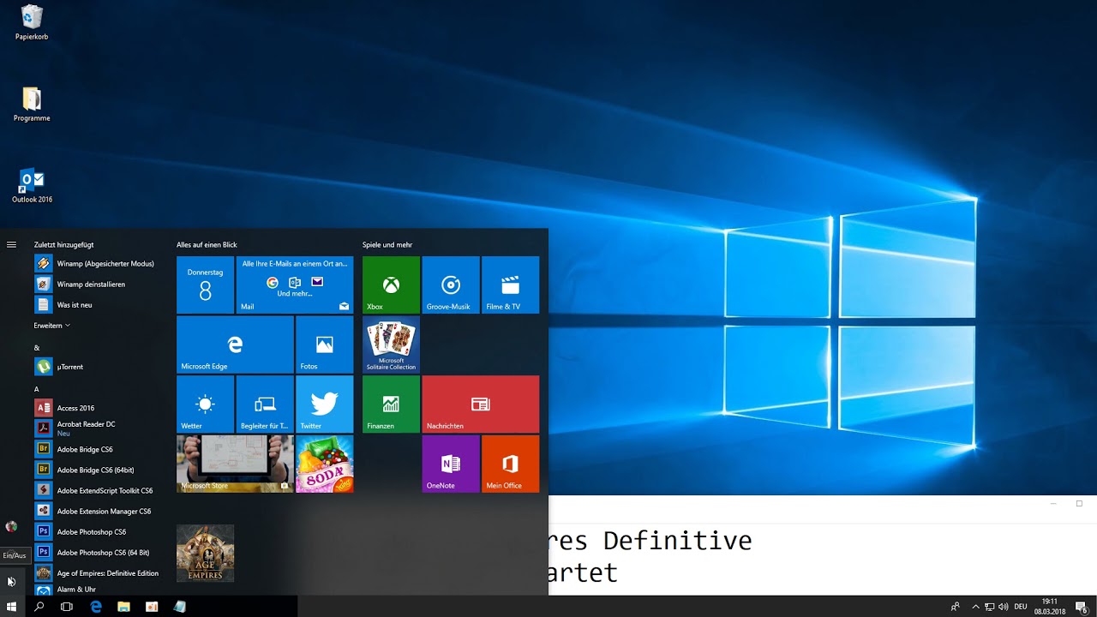Open Access 2016 from app list
Image resolution: width=1097 pixels, height=617 pixels.
tap(97, 408)
